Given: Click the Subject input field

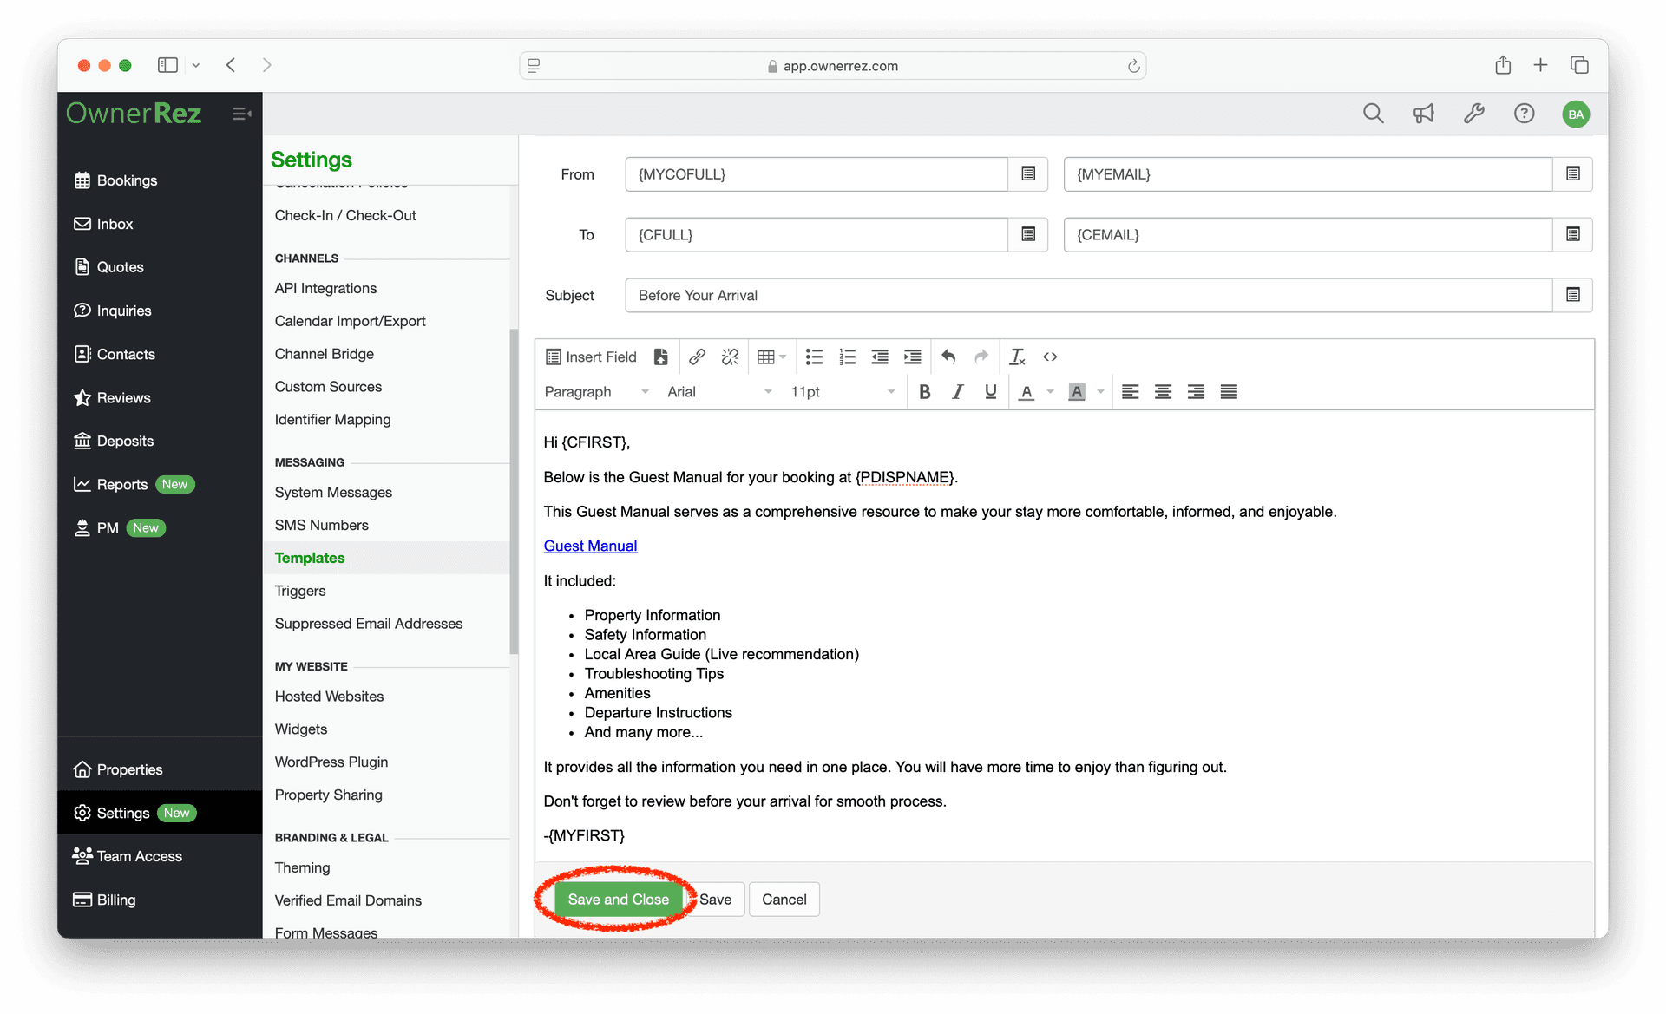Looking at the screenshot, I should tap(1087, 294).
